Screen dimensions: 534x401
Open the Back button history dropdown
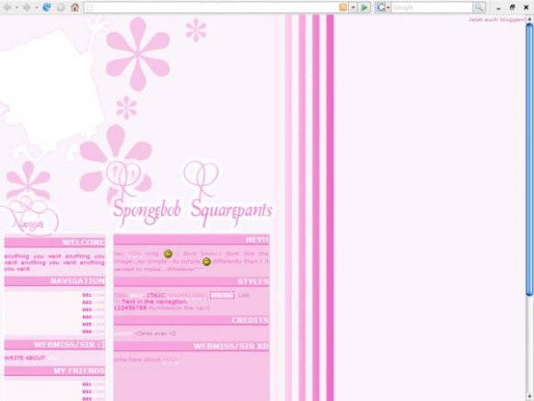(x=17, y=7)
